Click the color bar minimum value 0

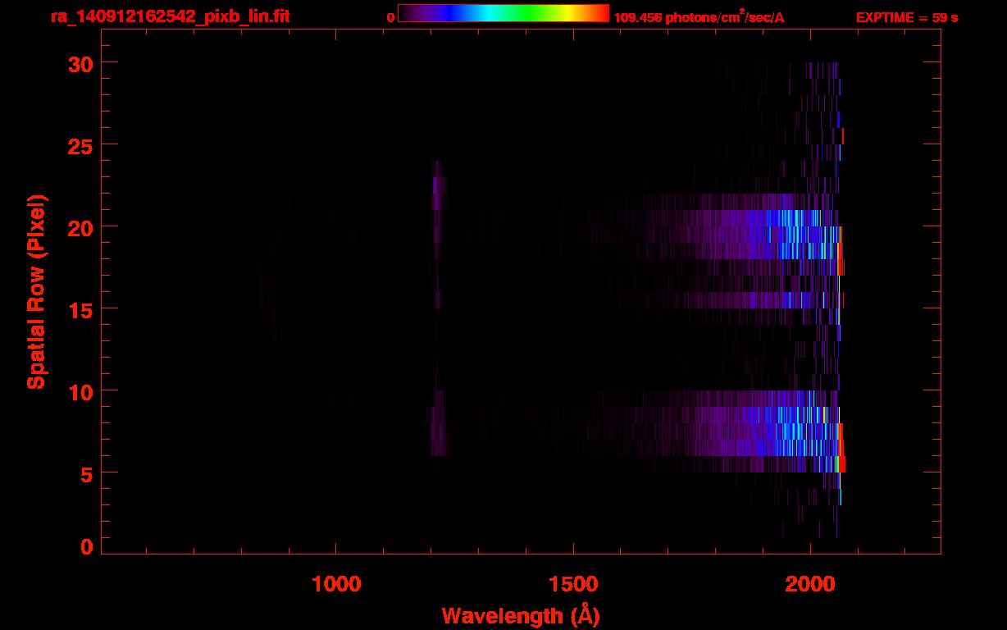pos(391,17)
